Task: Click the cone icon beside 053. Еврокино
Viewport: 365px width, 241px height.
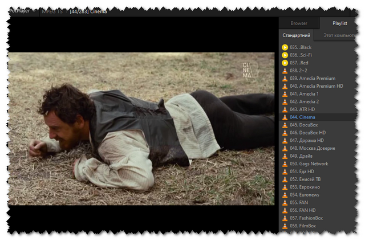Action: tap(285, 187)
